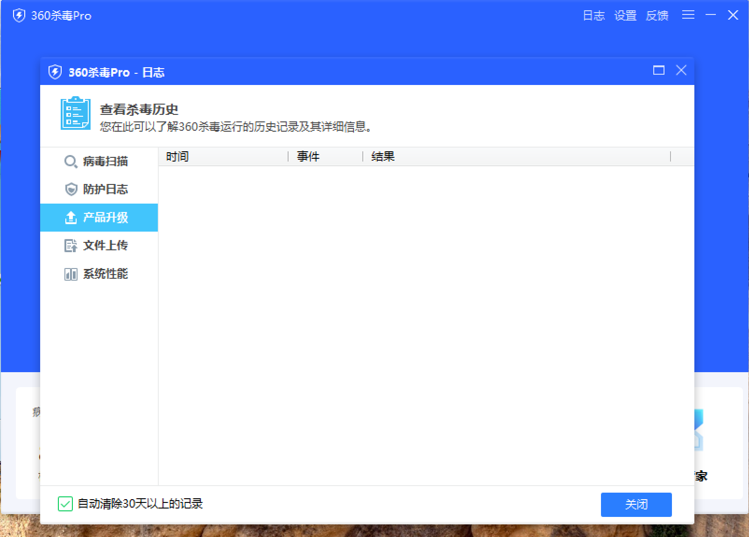Open 日志 from the main top bar
The image size is (749, 537).
594,15
